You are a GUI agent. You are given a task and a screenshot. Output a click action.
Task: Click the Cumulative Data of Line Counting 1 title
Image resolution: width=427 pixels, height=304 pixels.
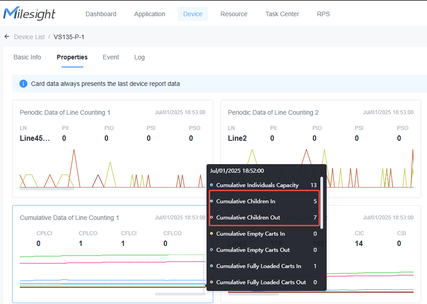(69, 218)
